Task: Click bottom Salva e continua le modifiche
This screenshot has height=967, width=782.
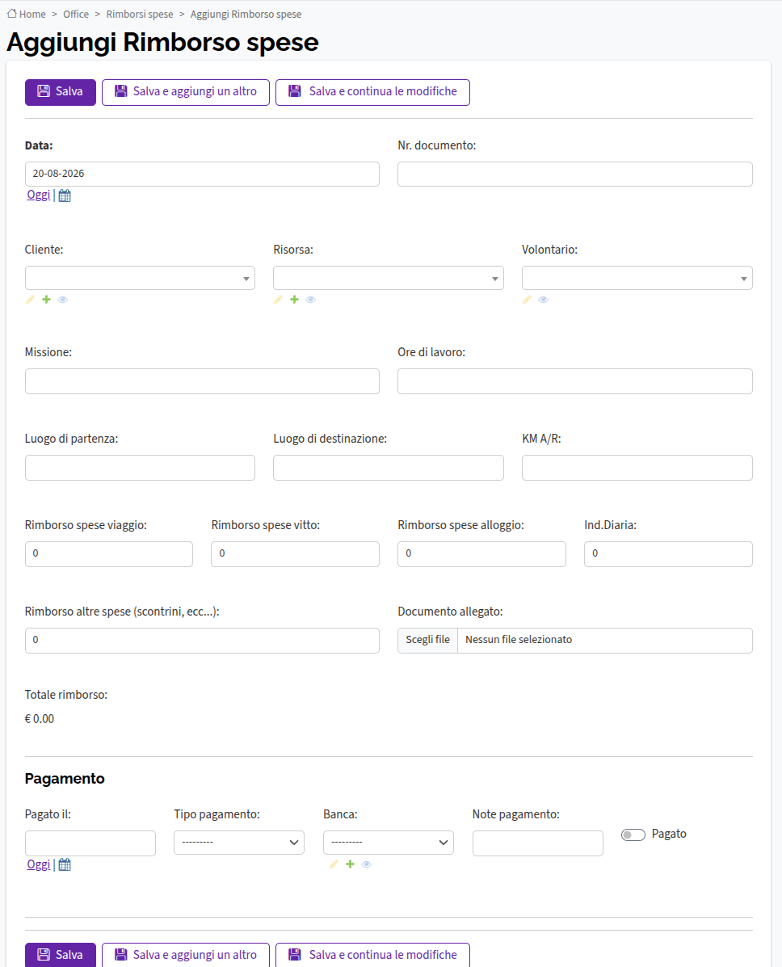Action: click(372, 955)
